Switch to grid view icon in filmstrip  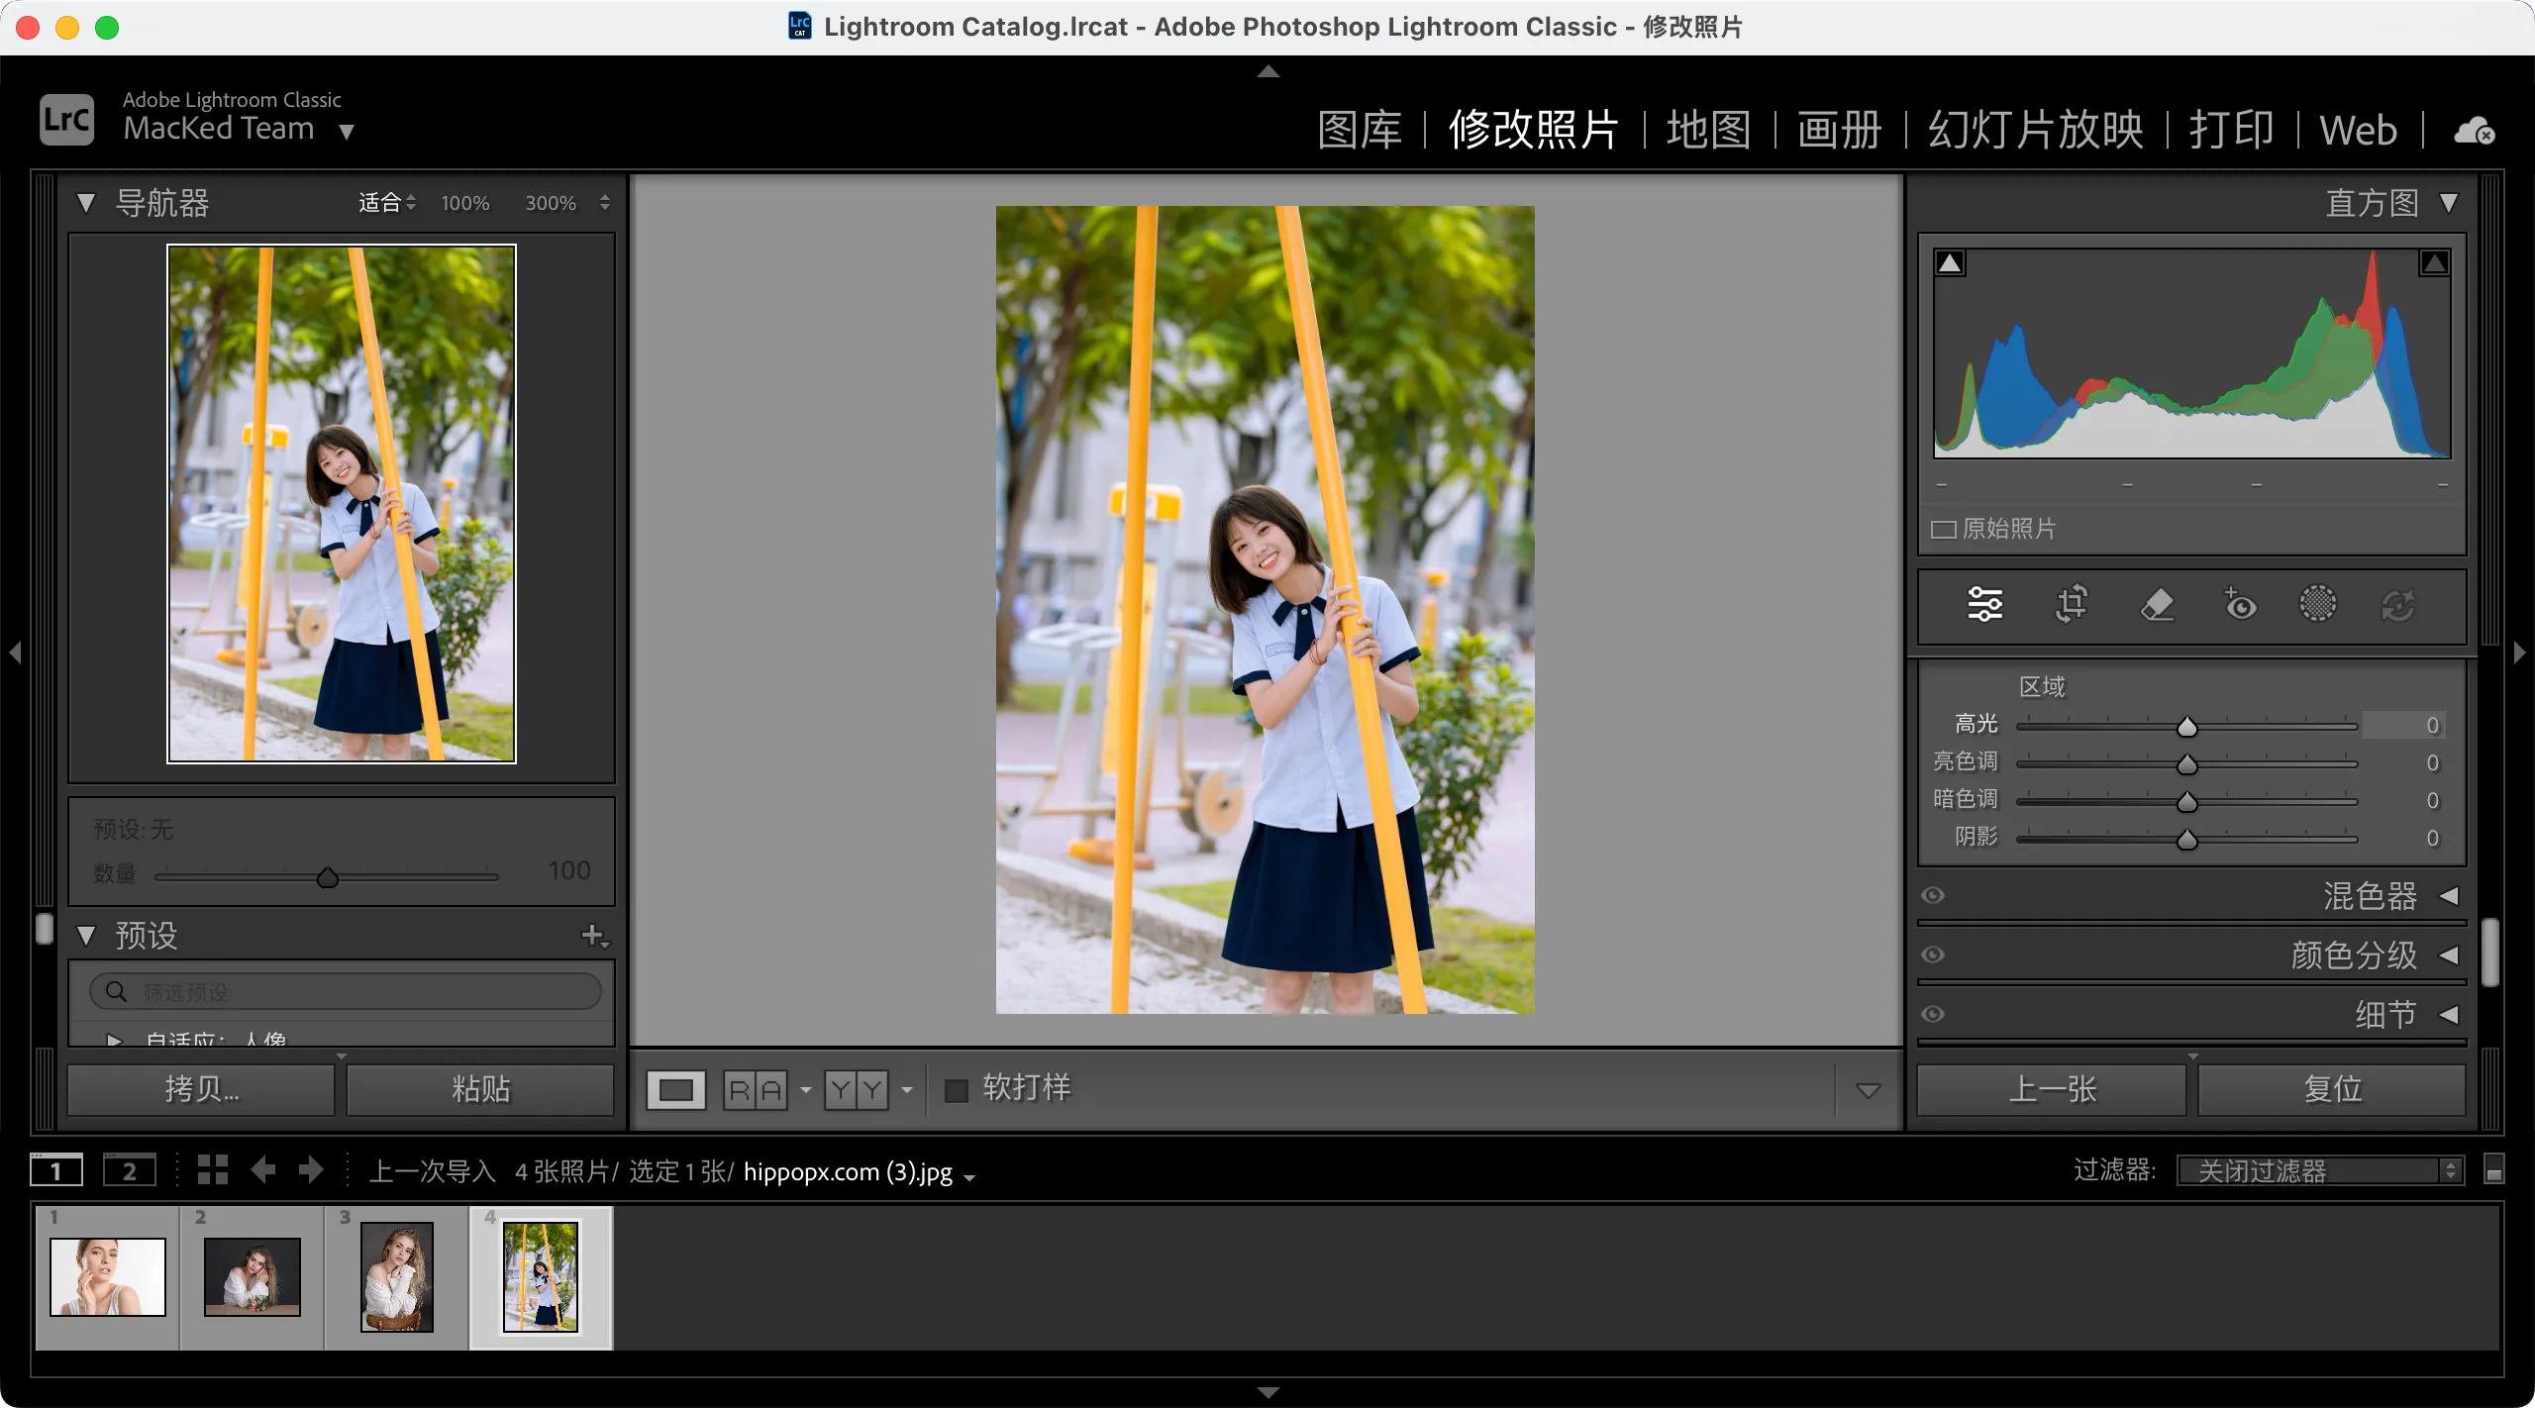coord(212,1170)
